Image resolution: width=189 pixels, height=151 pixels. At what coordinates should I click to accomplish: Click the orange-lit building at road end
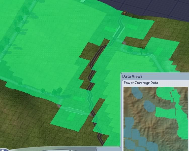click(x=125, y=13)
